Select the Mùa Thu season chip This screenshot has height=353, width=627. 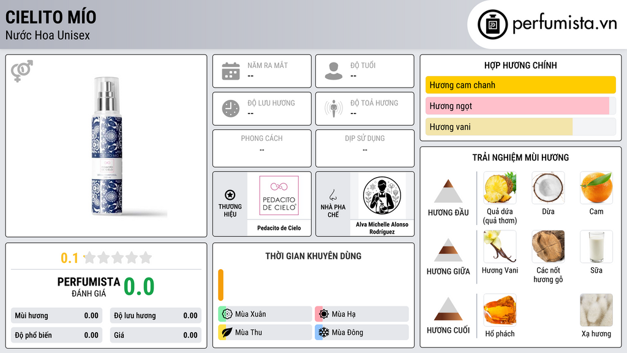pyautogui.click(x=265, y=332)
